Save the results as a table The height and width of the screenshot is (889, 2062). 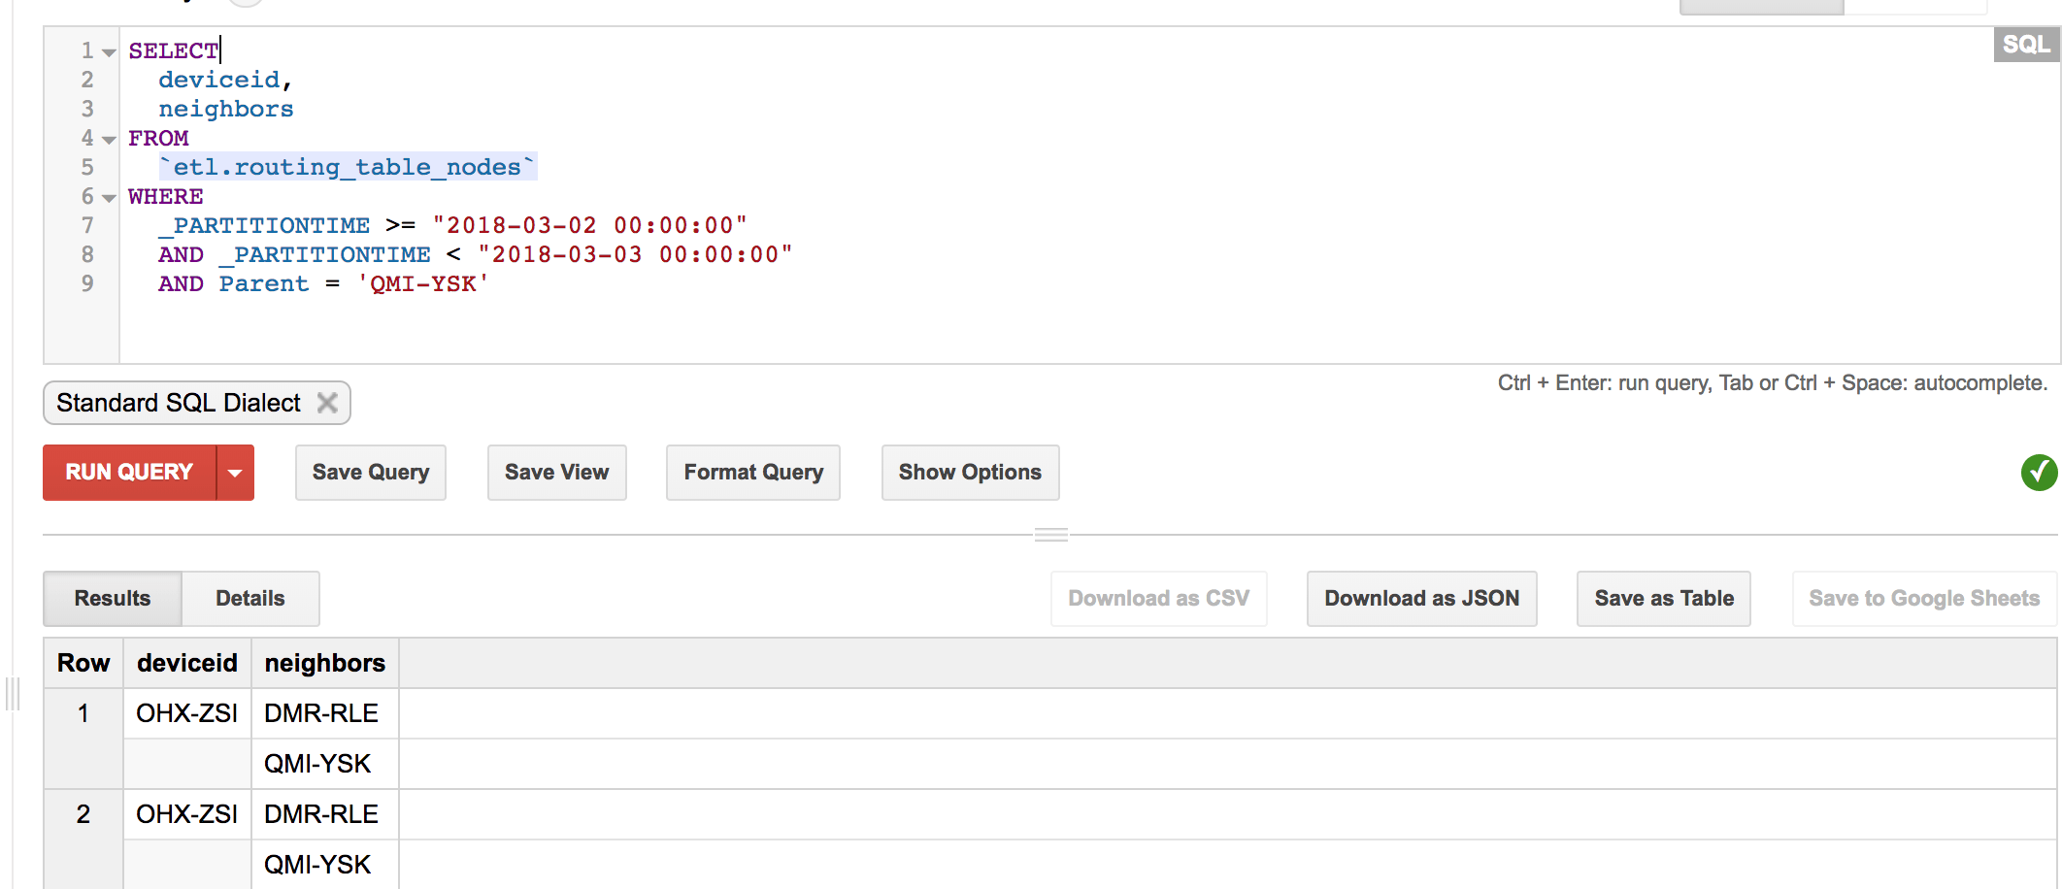click(1663, 599)
